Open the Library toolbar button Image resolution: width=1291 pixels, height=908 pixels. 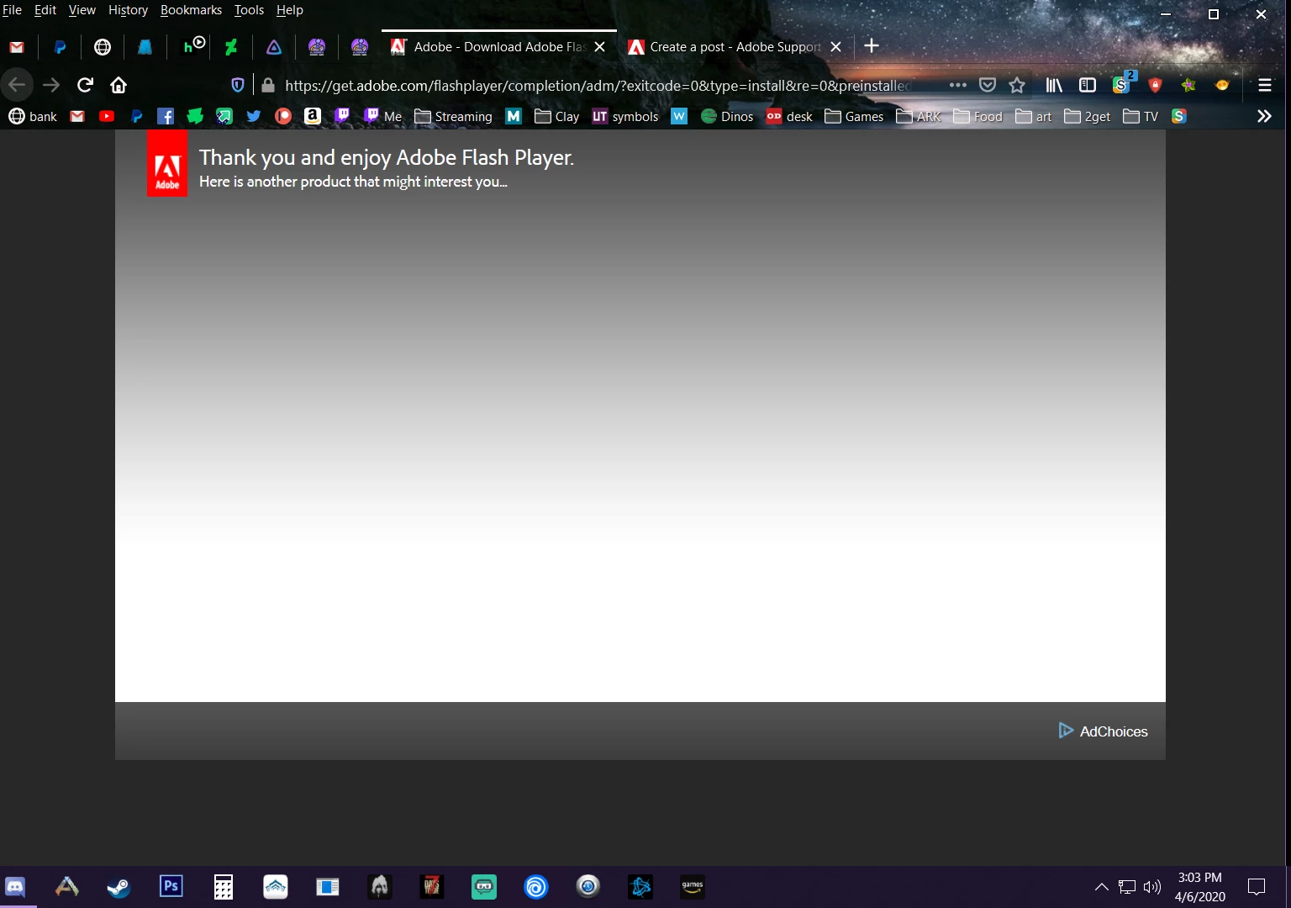pyautogui.click(x=1054, y=85)
